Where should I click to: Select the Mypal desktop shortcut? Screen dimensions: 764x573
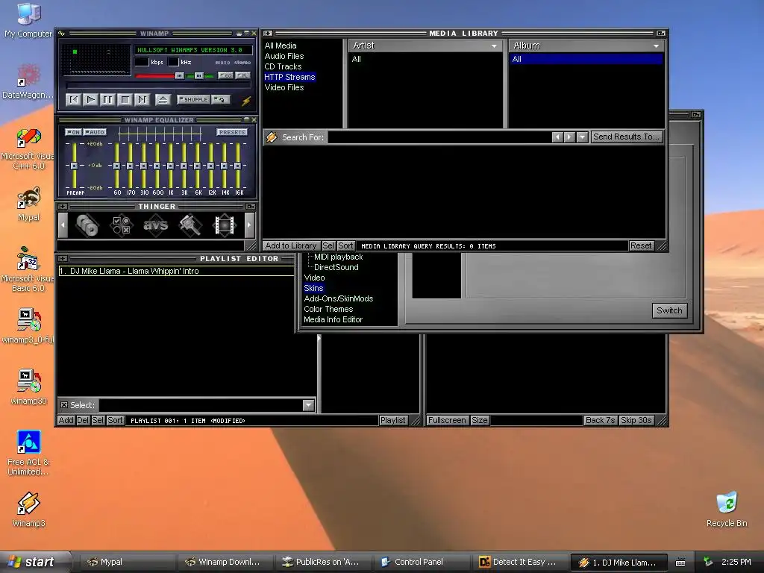pos(28,204)
